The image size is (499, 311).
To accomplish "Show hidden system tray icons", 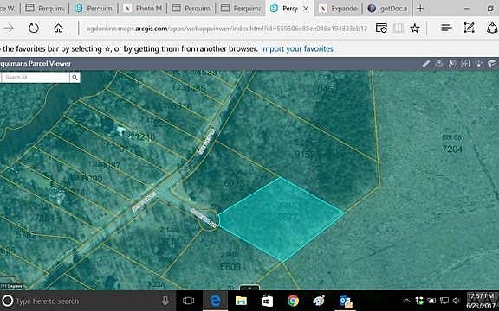I will 406,301.
